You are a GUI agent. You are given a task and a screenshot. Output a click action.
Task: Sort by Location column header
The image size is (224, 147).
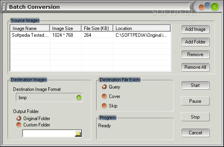point(142,28)
